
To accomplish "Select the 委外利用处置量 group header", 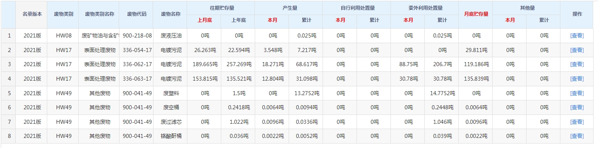I will (x=425, y=8).
